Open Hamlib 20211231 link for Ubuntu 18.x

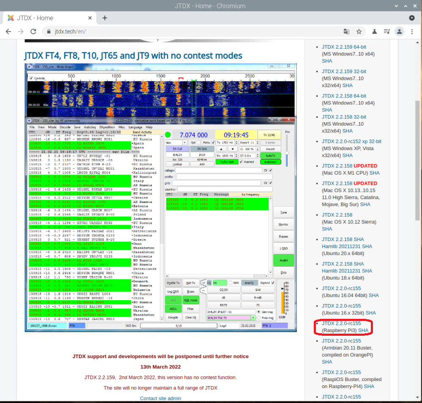coord(341,271)
